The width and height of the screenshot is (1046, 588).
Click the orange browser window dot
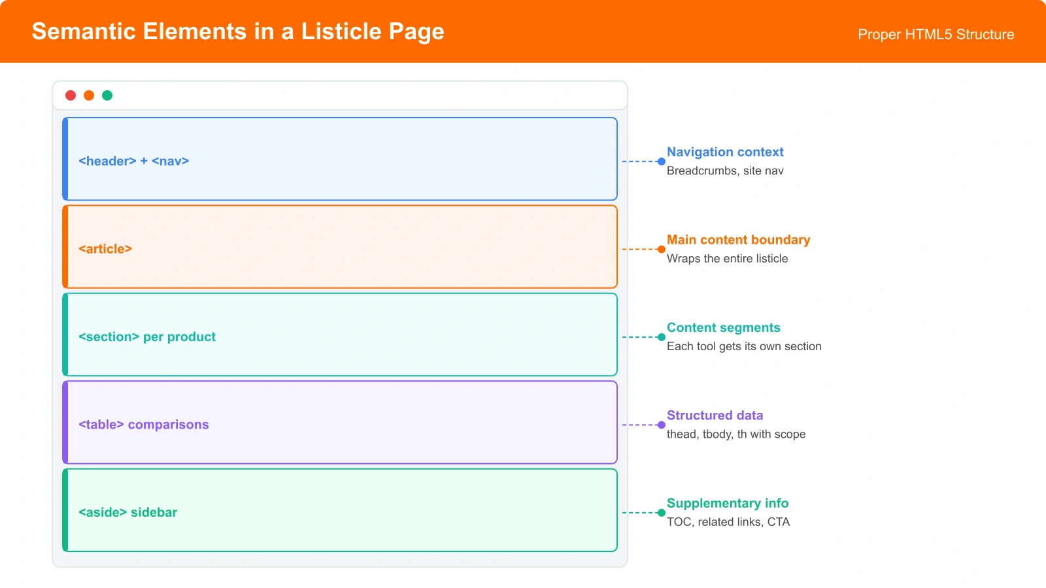(x=89, y=95)
